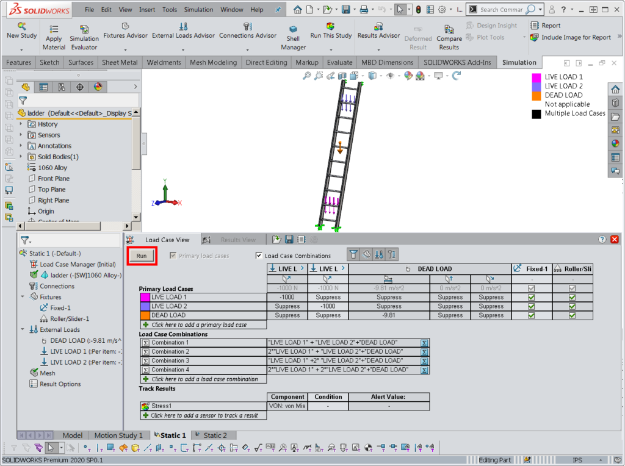Screen dimensions: 625x466
Task: Open Shell Manager
Action: click(293, 38)
